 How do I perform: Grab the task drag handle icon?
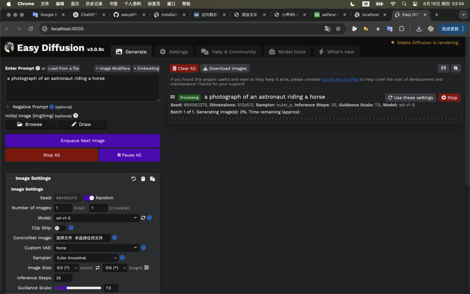(173, 97)
